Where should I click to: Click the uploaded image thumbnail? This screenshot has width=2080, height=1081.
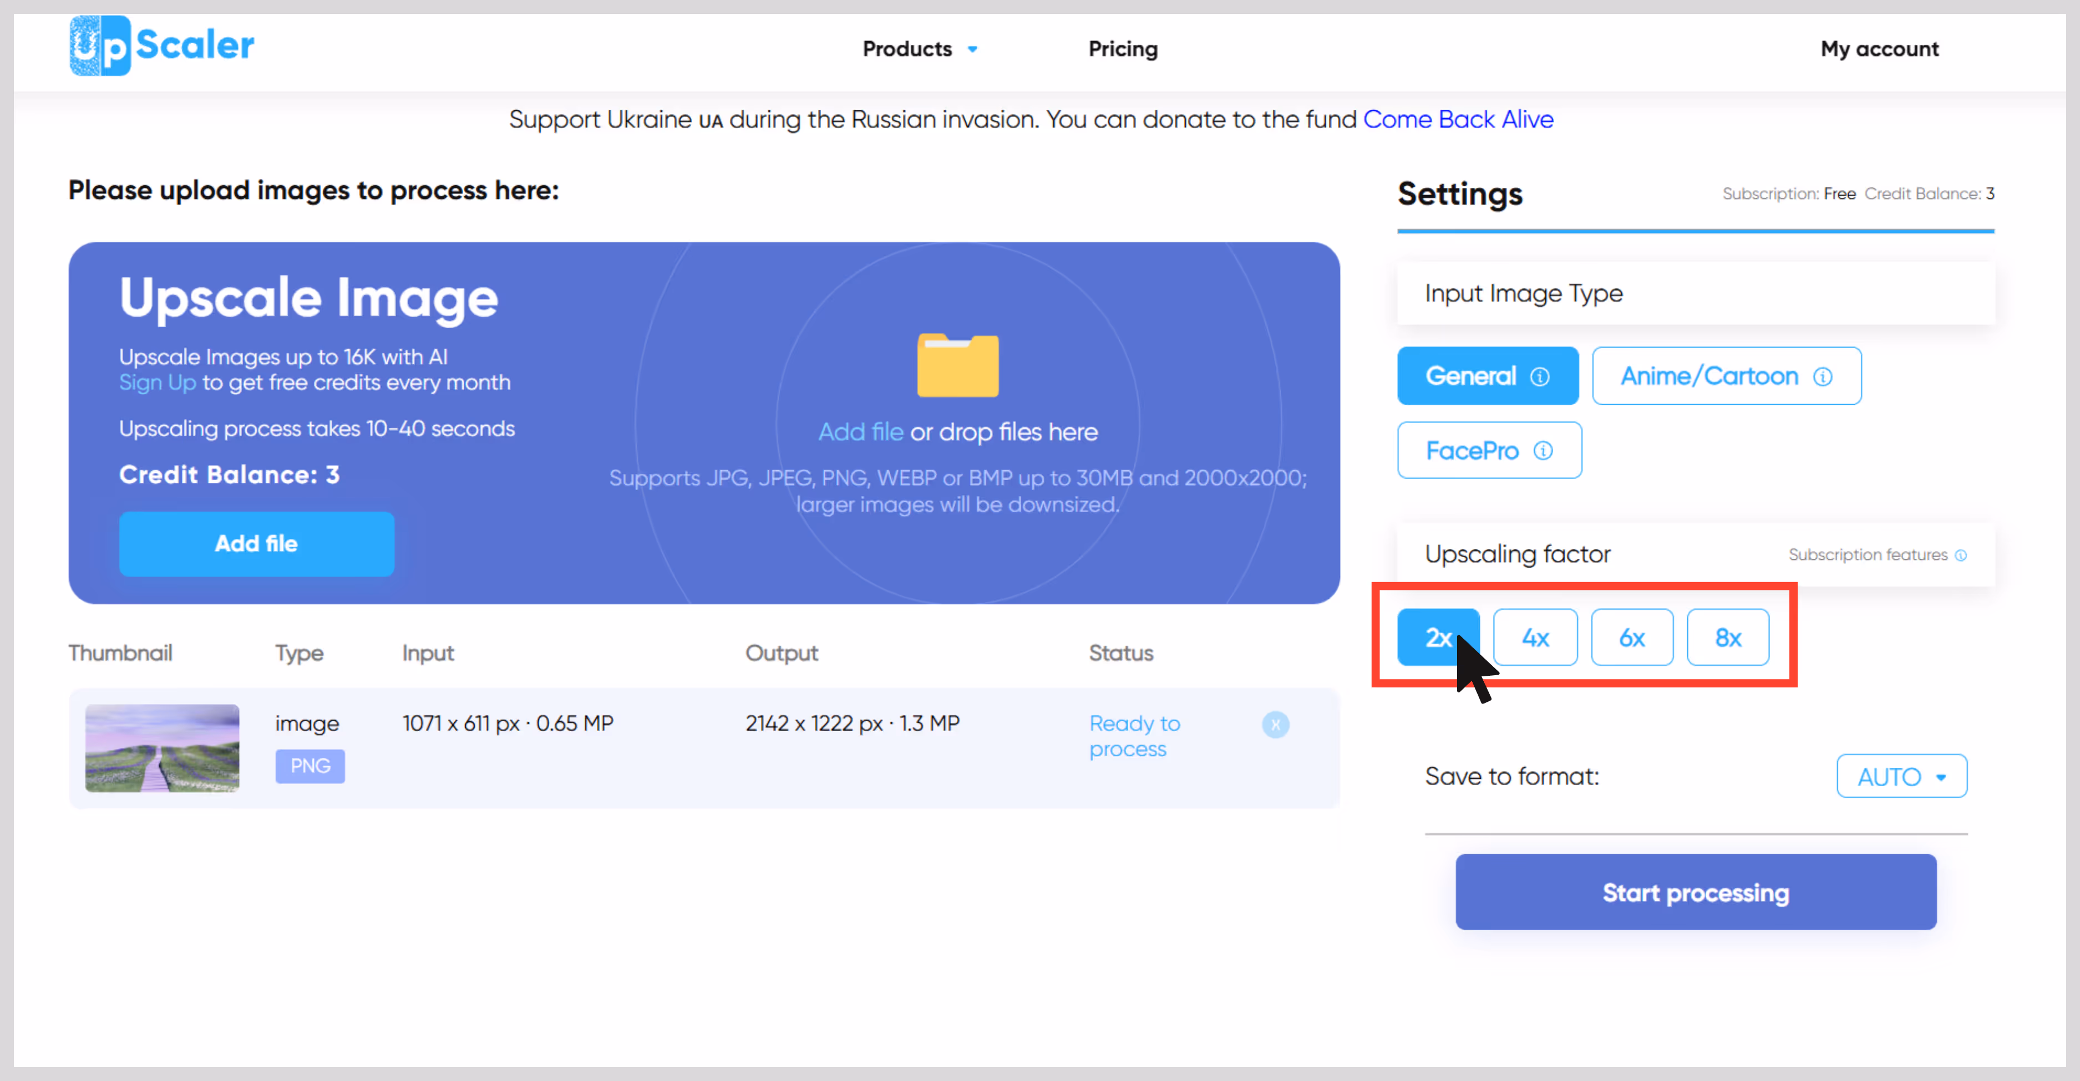coord(163,748)
